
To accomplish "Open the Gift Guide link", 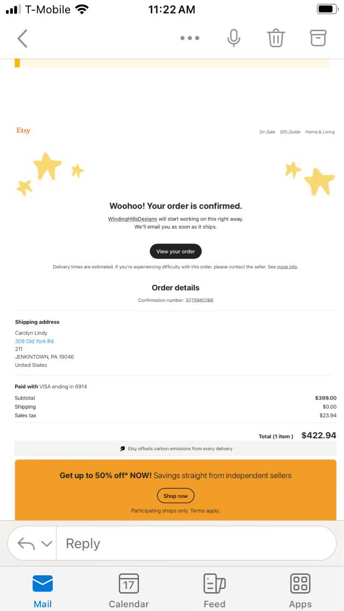I will 290,132.
